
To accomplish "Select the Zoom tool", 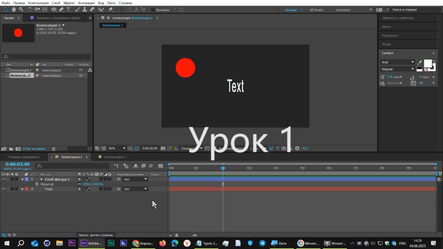I will pyautogui.click(x=21, y=9).
